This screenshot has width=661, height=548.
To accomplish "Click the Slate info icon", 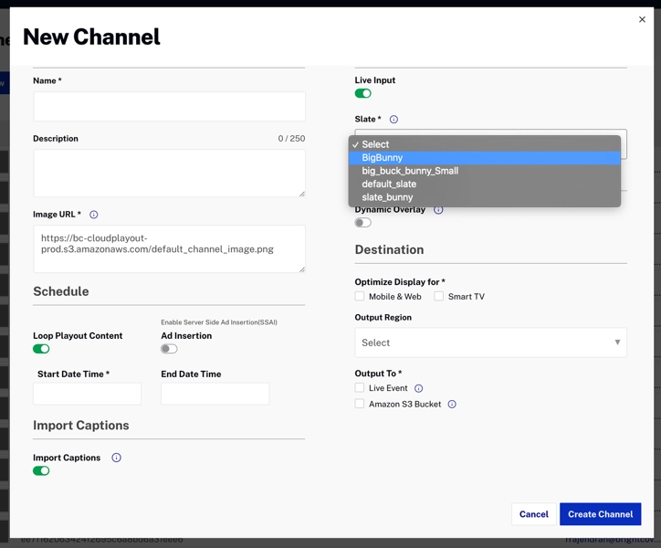I will [393, 120].
